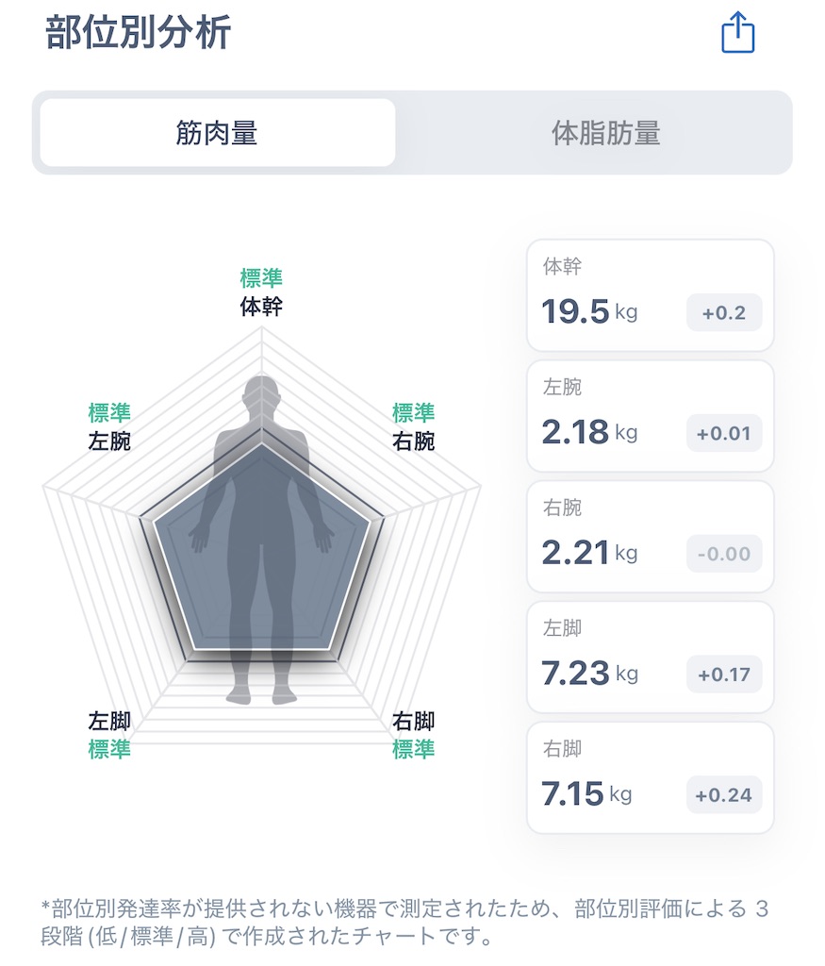This screenshot has height=966, width=825.
Task: Tap the +0.2 change badge
Action: (724, 313)
